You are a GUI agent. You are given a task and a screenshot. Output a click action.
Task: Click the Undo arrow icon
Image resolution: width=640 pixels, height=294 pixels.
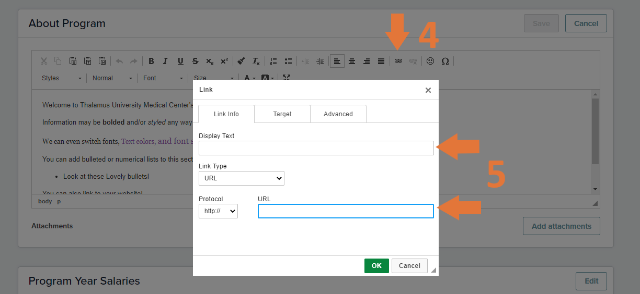click(x=119, y=61)
